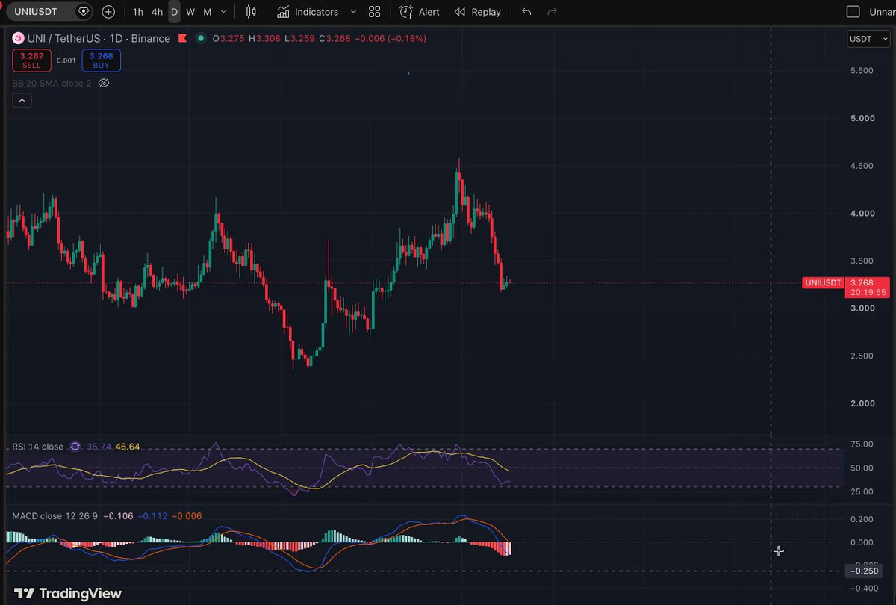The height and width of the screenshot is (605, 896).
Task: Click the 5.000 price scale label
Action: (x=862, y=118)
